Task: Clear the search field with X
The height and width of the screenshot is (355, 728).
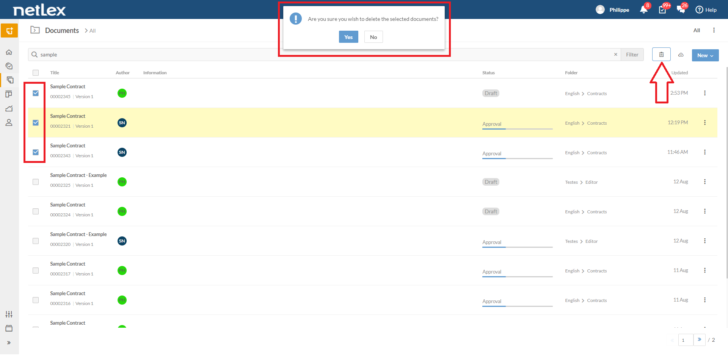Action: [x=616, y=55]
